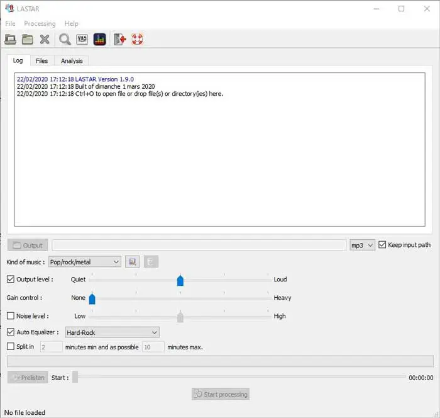Click the 'Built of dimanche 1 mars 2020' log line
The height and width of the screenshot is (418, 440).
coord(85,87)
